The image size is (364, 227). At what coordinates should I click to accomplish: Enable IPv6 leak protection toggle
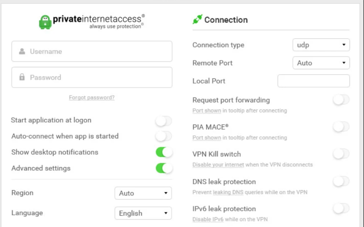(x=341, y=209)
